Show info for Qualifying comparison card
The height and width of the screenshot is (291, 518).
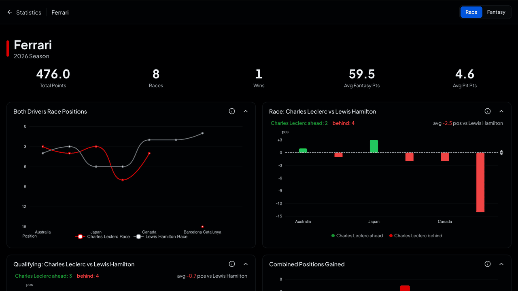point(232,264)
